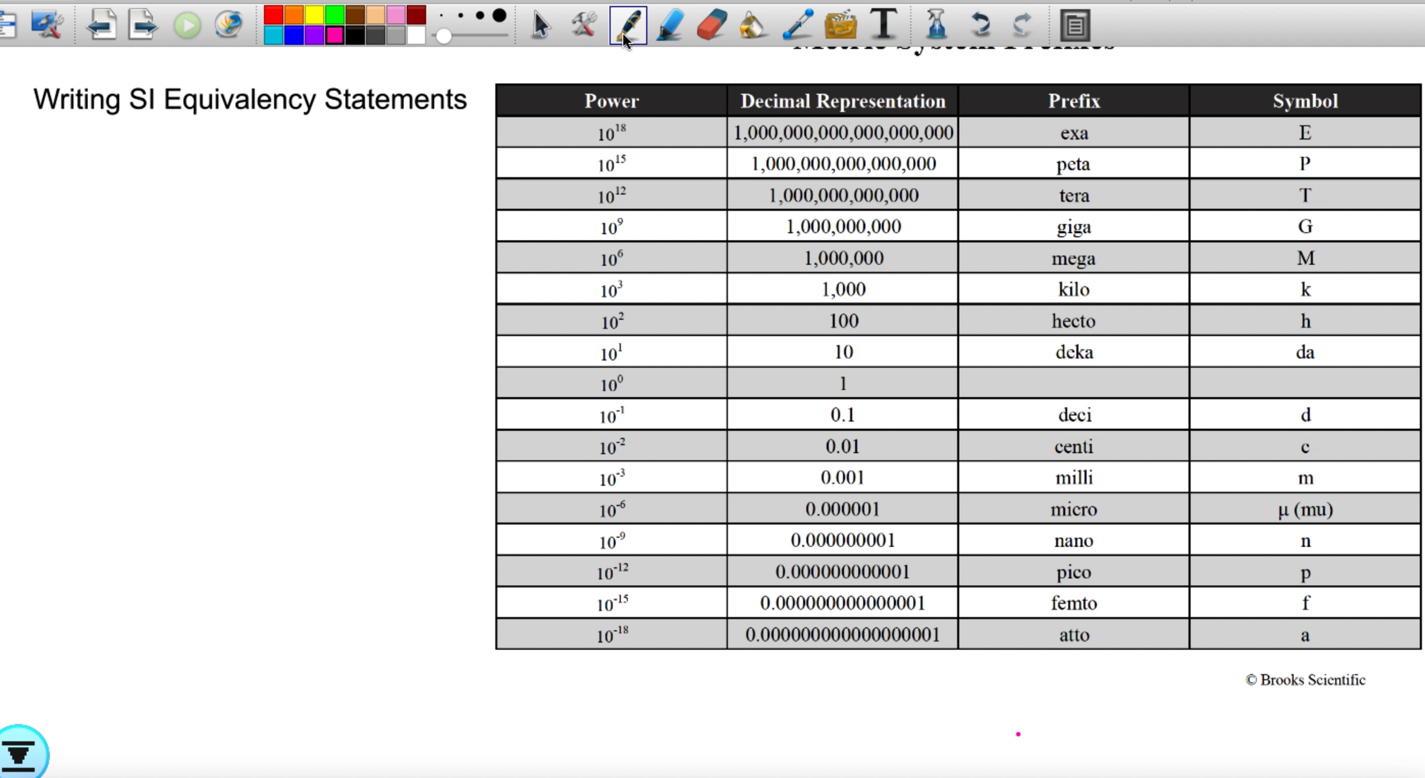Clear the screen with the spray tool

pyautogui.click(x=935, y=25)
